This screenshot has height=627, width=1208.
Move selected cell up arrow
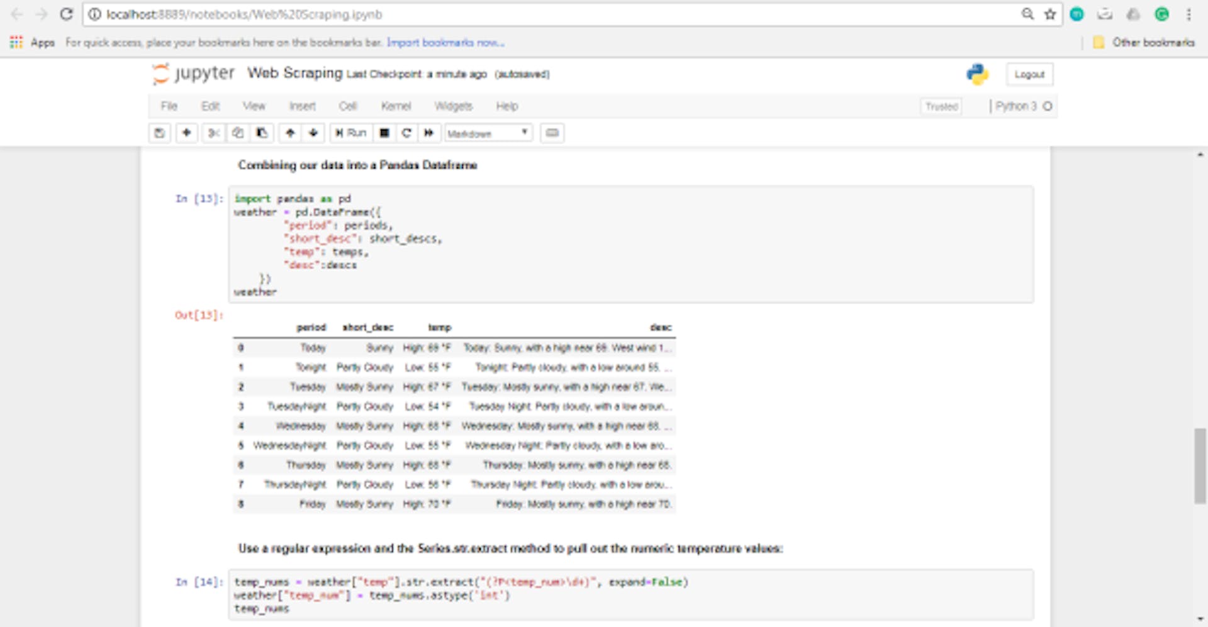coord(290,133)
